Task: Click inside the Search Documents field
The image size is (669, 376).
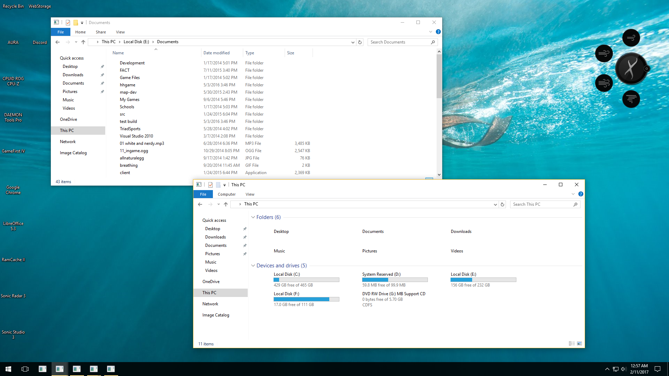Action: 399,42
